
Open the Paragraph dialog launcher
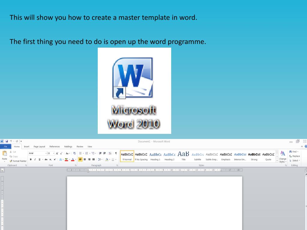117,165
